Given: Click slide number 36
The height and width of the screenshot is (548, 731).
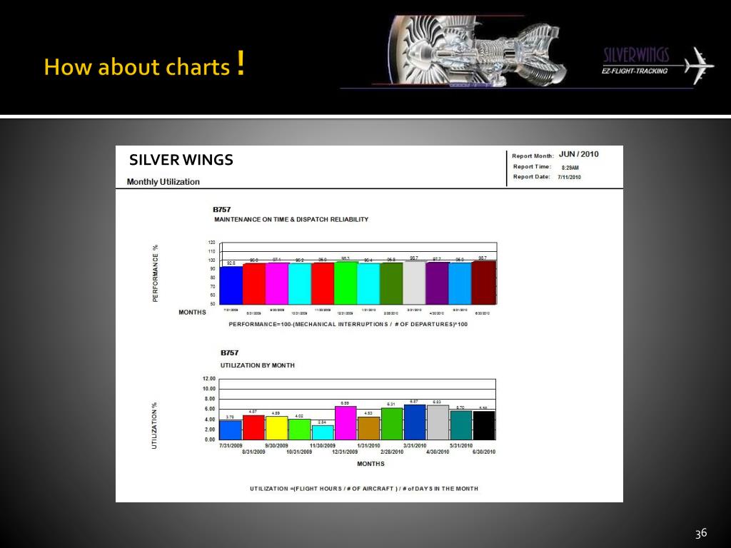Looking at the screenshot, I should (x=701, y=533).
